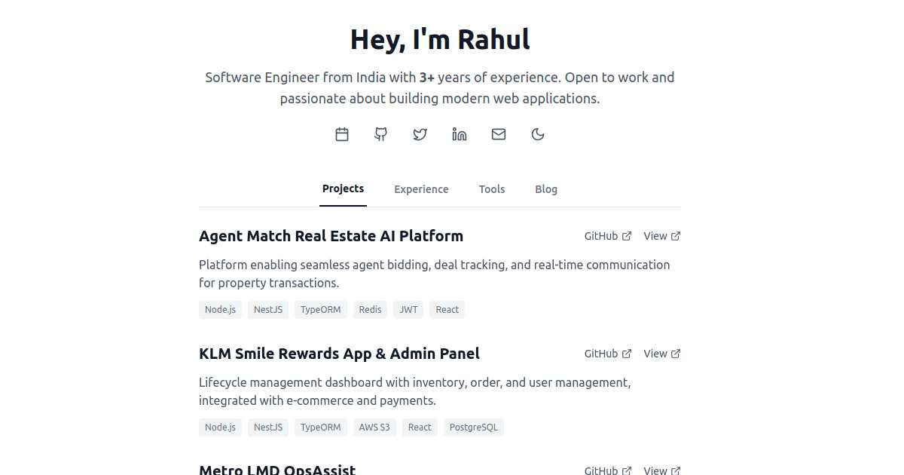Click the Agent Match Real Estate title
This screenshot has height=475, width=904.
tap(331, 236)
